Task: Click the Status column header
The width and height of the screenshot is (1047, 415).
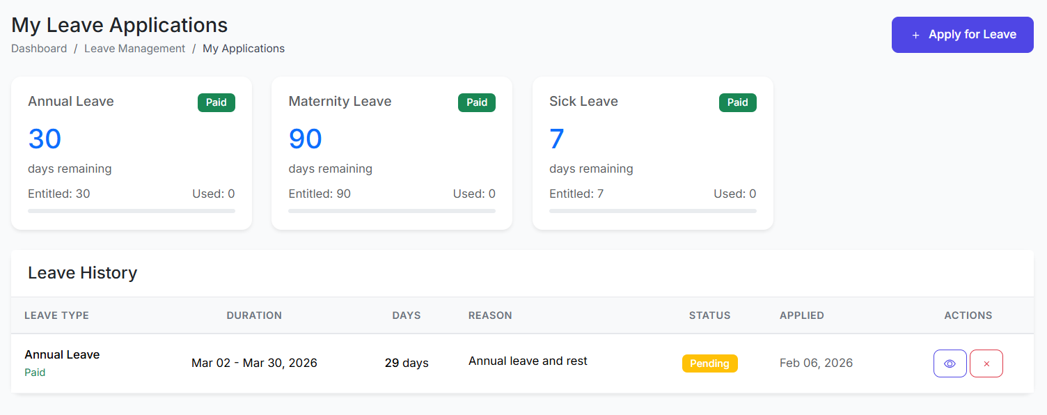Action: click(x=709, y=315)
